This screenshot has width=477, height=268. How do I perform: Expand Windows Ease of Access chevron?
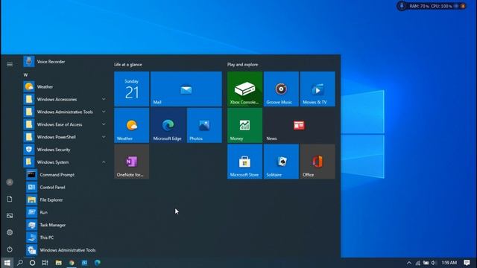pyautogui.click(x=104, y=124)
